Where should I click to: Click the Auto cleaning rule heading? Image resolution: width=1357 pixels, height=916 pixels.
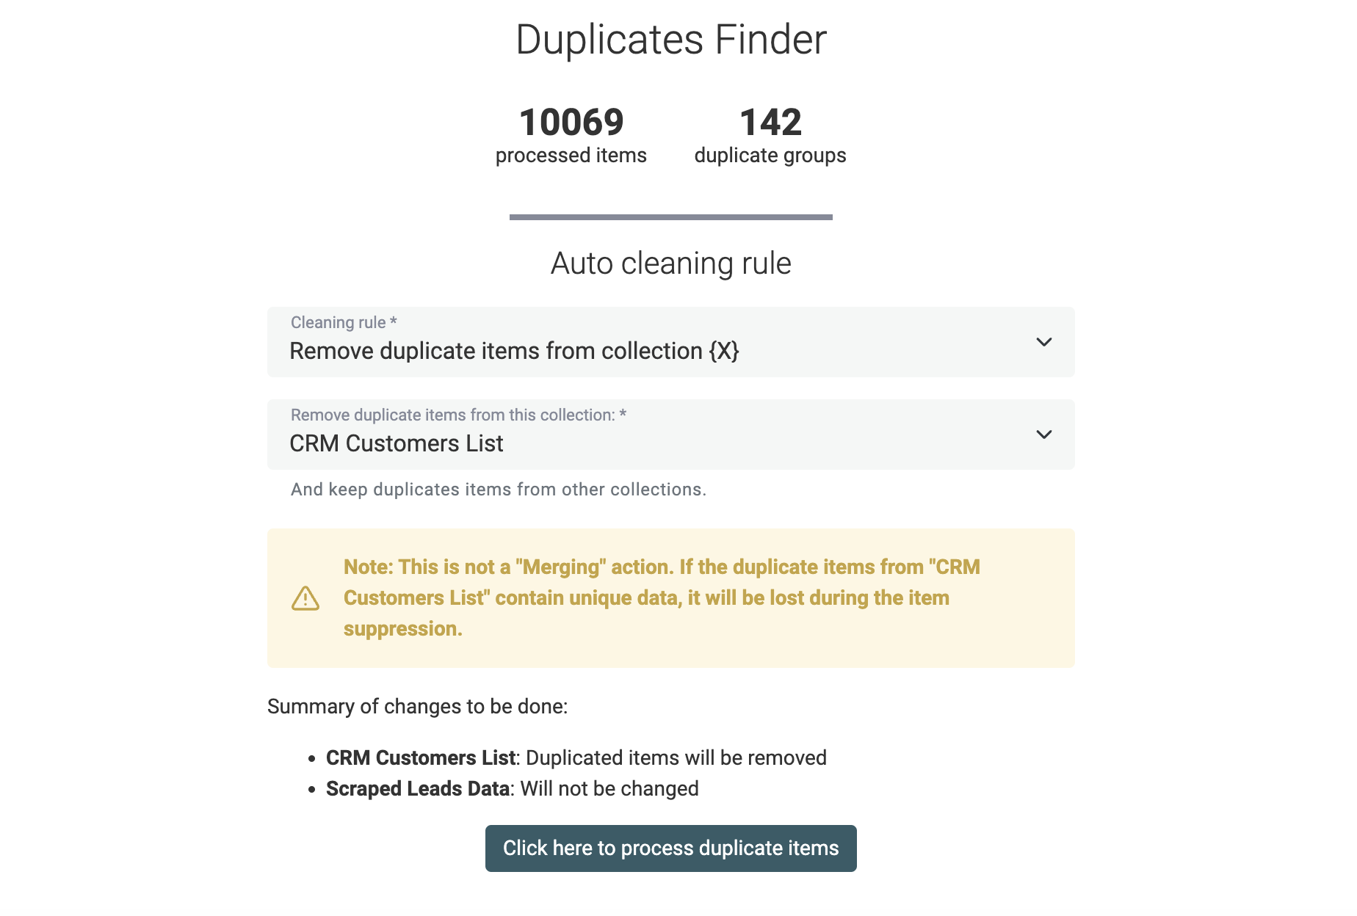tap(670, 263)
